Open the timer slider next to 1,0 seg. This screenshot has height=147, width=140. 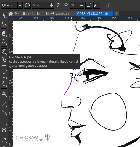(x=20, y=5)
